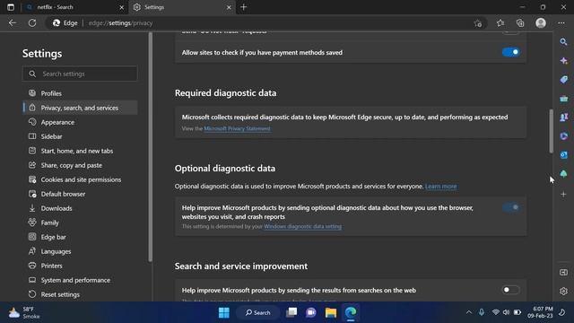Click the Edge taskbar icon
Image resolution: width=574 pixels, height=323 pixels.
(351, 312)
